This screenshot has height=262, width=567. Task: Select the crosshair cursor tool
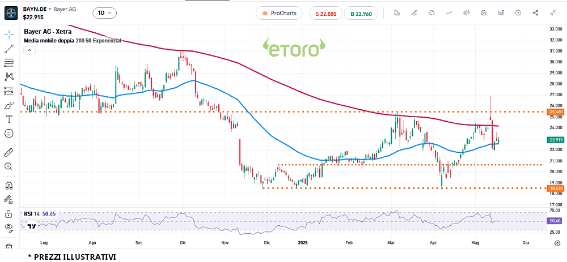[9, 35]
